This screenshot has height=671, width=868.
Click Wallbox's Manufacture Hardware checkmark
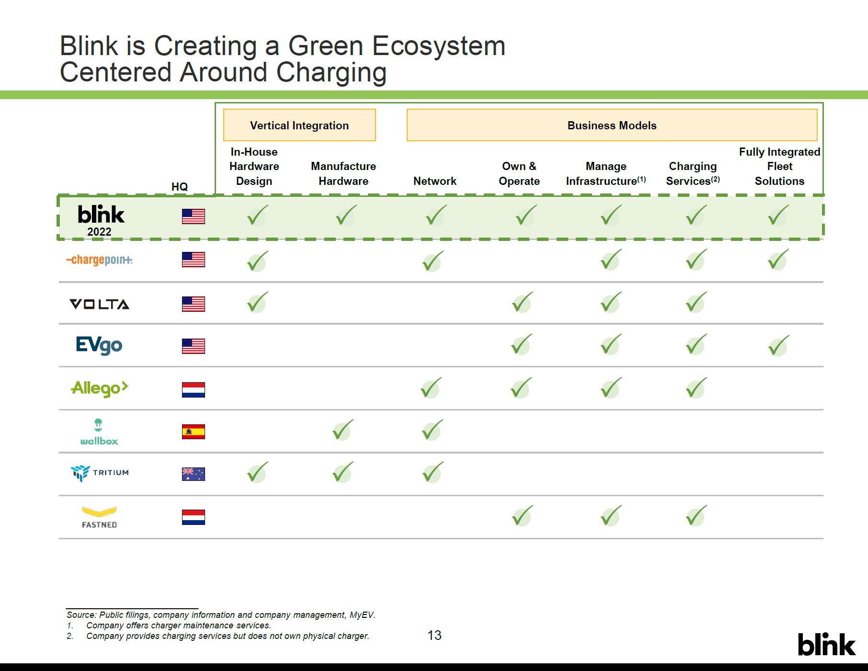[343, 431]
